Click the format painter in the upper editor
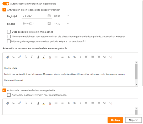This screenshot has width=143, height=124. [x=8, y=57]
